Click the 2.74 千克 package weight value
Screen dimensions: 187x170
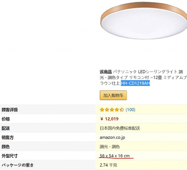108,165
